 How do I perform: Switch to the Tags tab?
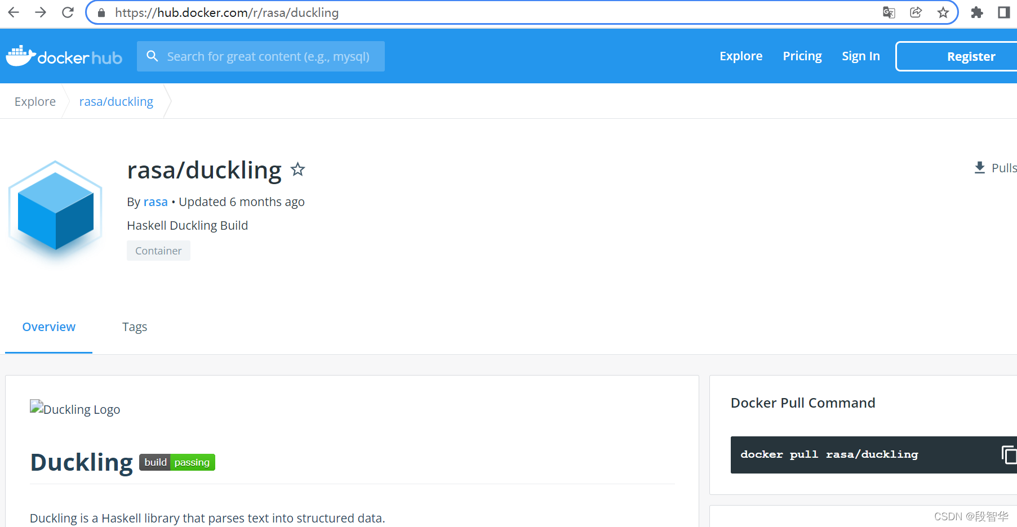135,327
